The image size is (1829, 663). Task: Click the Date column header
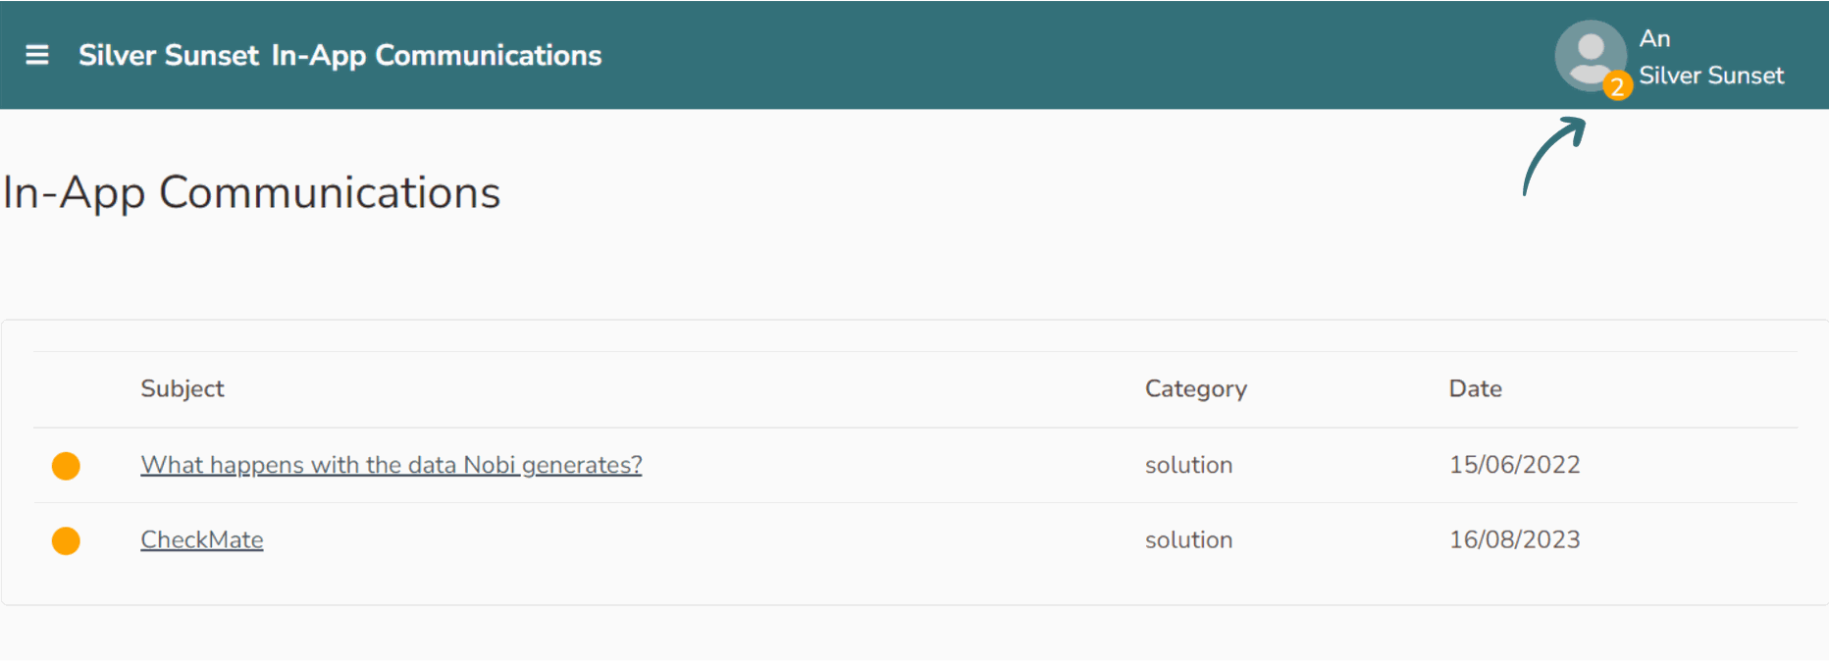[1475, 388]
